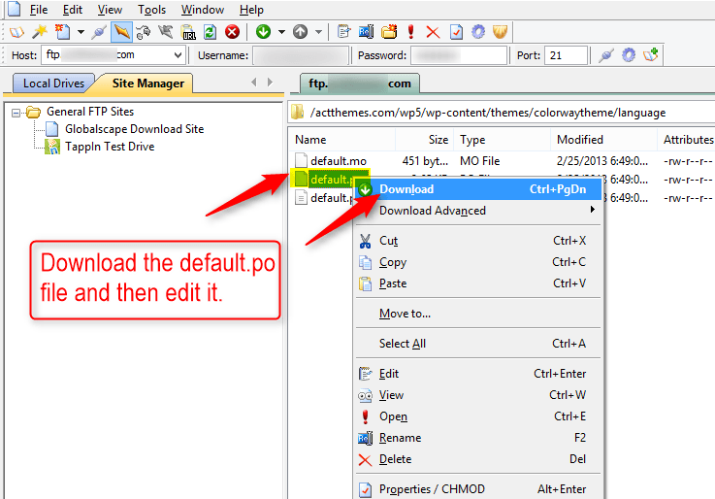Select General FTP Sites folder
This screenshot has height=499, width=715.
90,112
